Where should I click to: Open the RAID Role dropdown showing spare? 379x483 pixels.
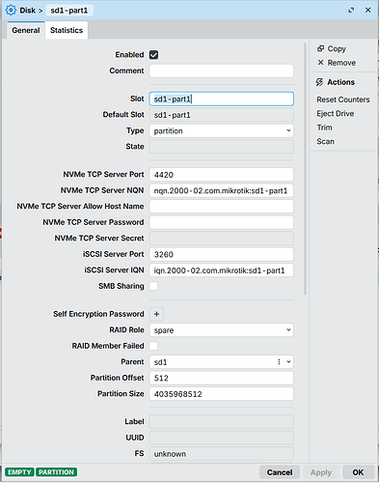pos(222,330)
